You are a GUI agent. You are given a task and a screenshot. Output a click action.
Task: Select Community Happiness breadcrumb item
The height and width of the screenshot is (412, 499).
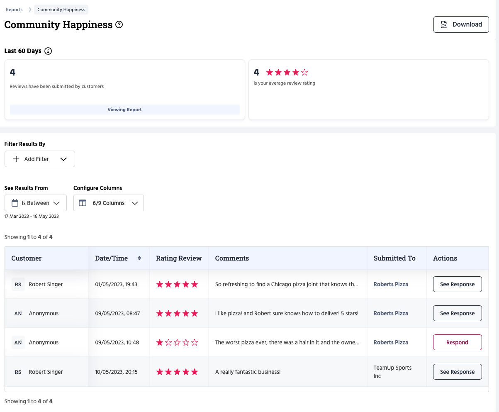(61, 10)
